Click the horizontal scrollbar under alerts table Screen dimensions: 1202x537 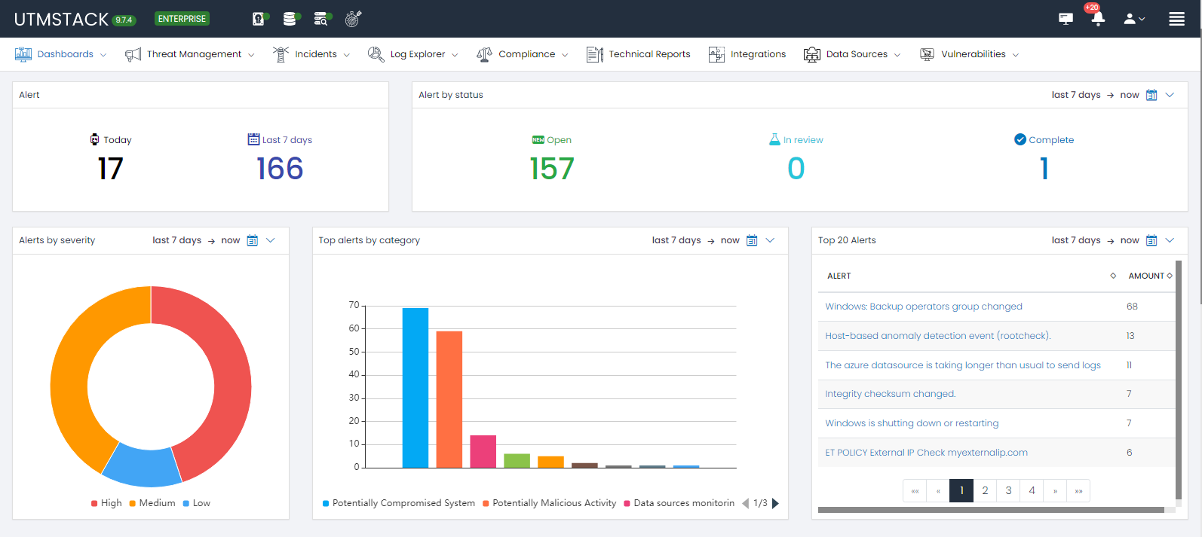pos(991,510)
